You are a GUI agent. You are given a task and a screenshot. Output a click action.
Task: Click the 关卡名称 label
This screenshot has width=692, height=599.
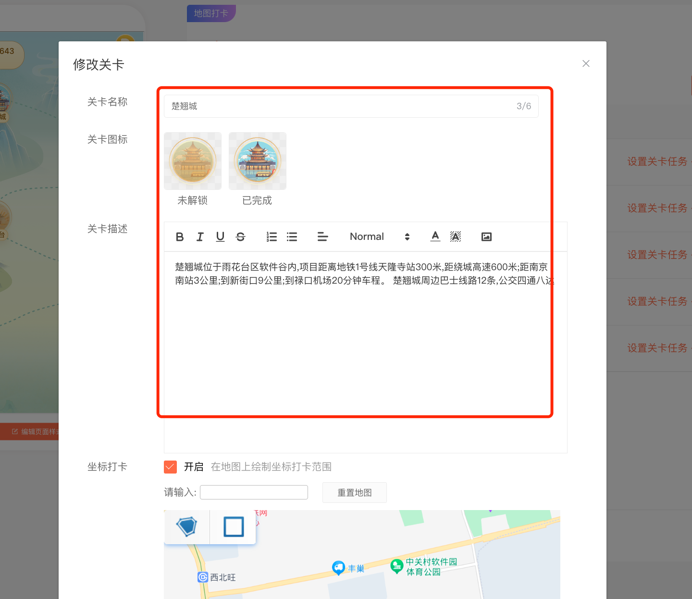pyautogui.click(x=107, y=102)
